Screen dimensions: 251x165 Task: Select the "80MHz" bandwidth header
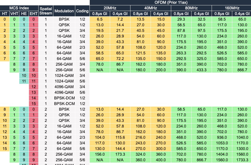point(191,8)
